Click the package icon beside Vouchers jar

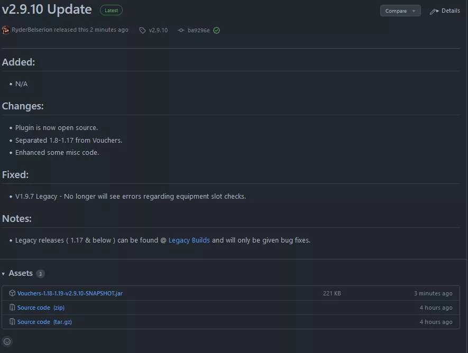[x=12, y=293]
